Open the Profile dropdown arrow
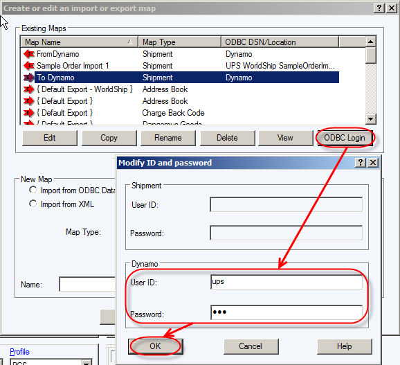Viewport: 400px width, 365px height. (87, 362)
